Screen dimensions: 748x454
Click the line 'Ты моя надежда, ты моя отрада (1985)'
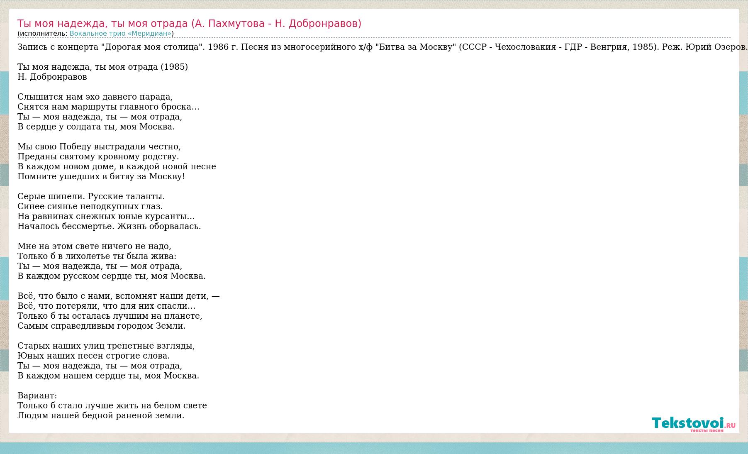102,67
